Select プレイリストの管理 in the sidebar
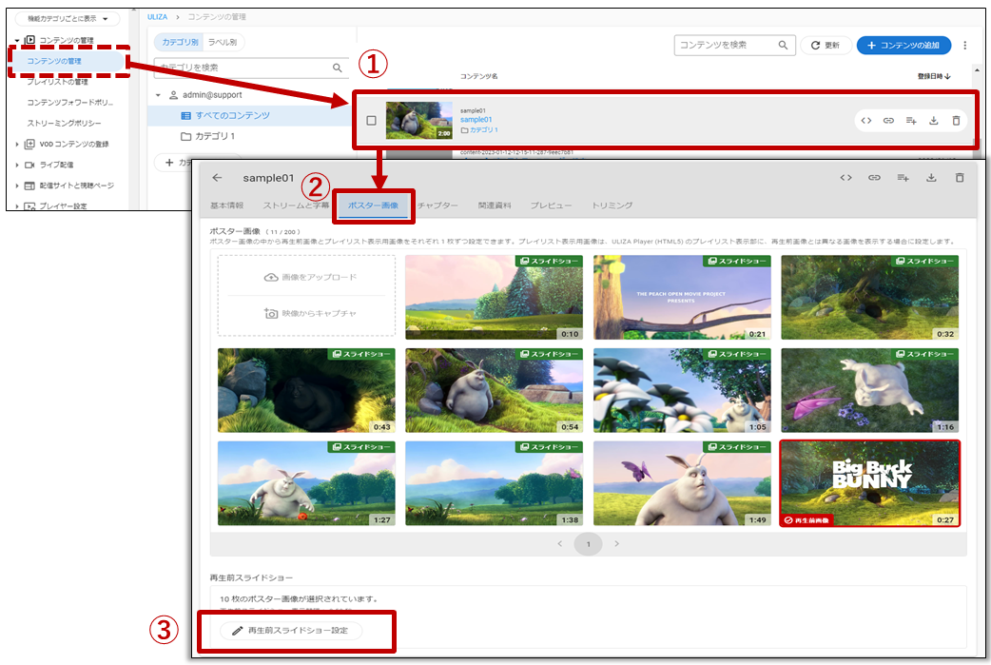This screenshot has width=991, height=665. pyautogui.click(x=57, y=82)
